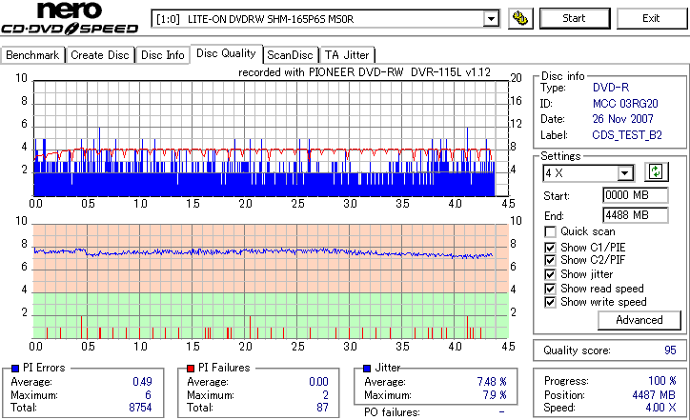Open the LITE-ON drive selection dropdown
Screen dimensions: 690x420
click(x=491, y=19)
